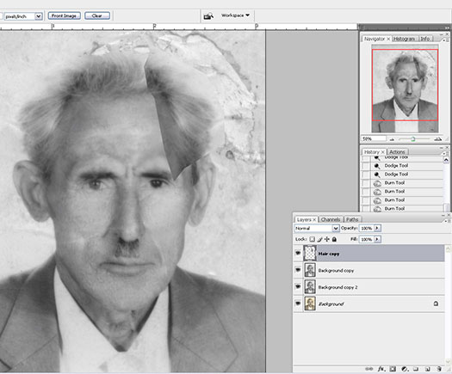Select the Background layer name

click(331, 303)
